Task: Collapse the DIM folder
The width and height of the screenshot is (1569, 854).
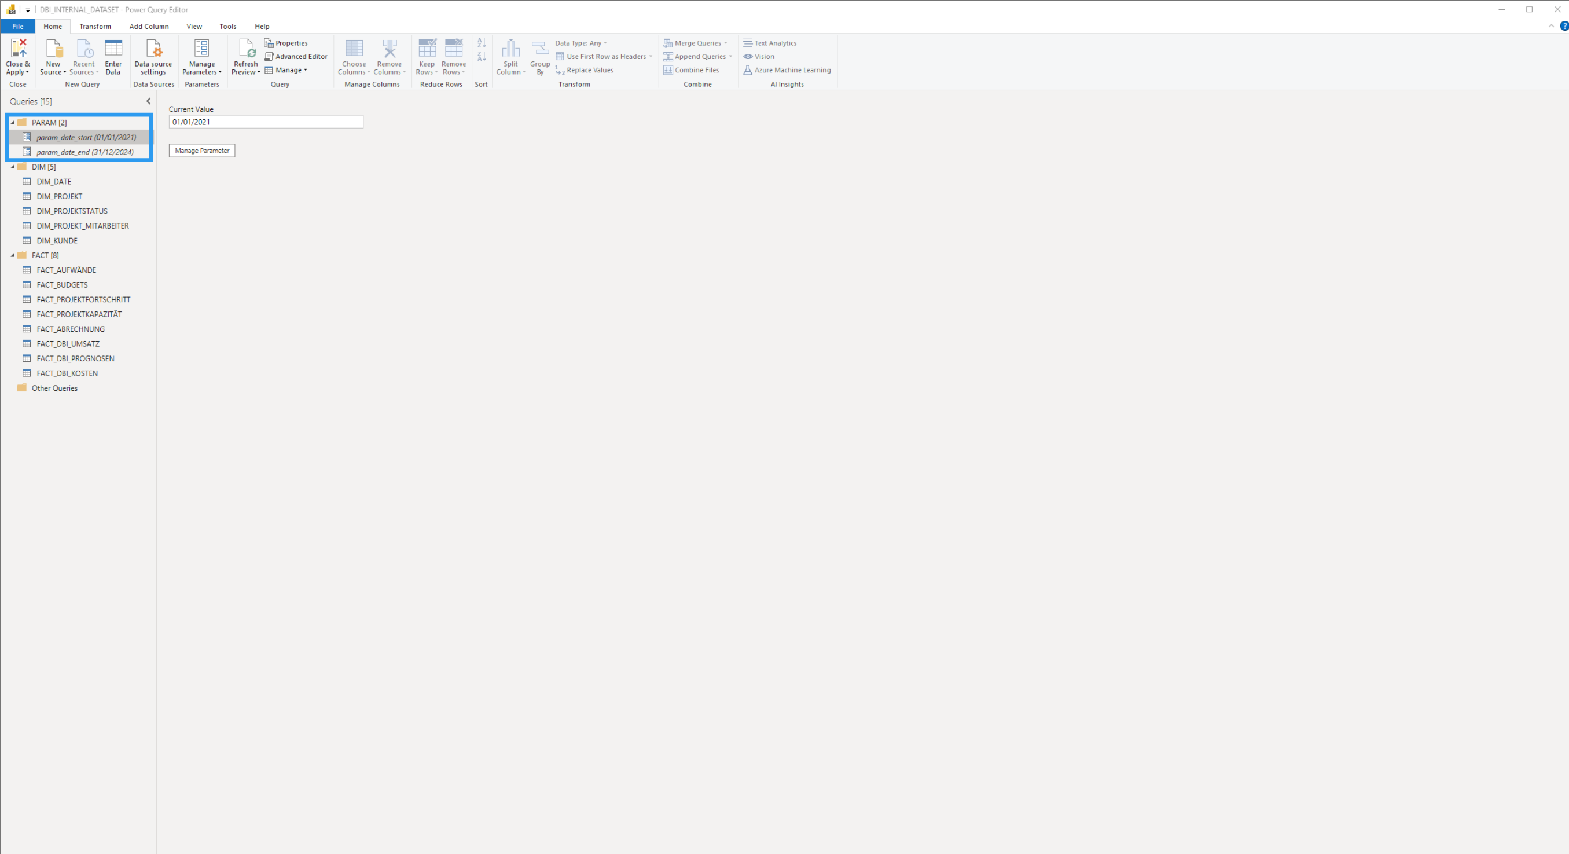Action: point(13,167)
